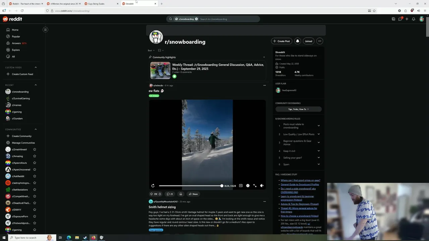The image size is (429, 241).
Task: Open the notifications bell in Reddit header
Action: (414, 19)
